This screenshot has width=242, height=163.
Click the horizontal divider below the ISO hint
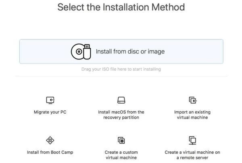point(121,76)
